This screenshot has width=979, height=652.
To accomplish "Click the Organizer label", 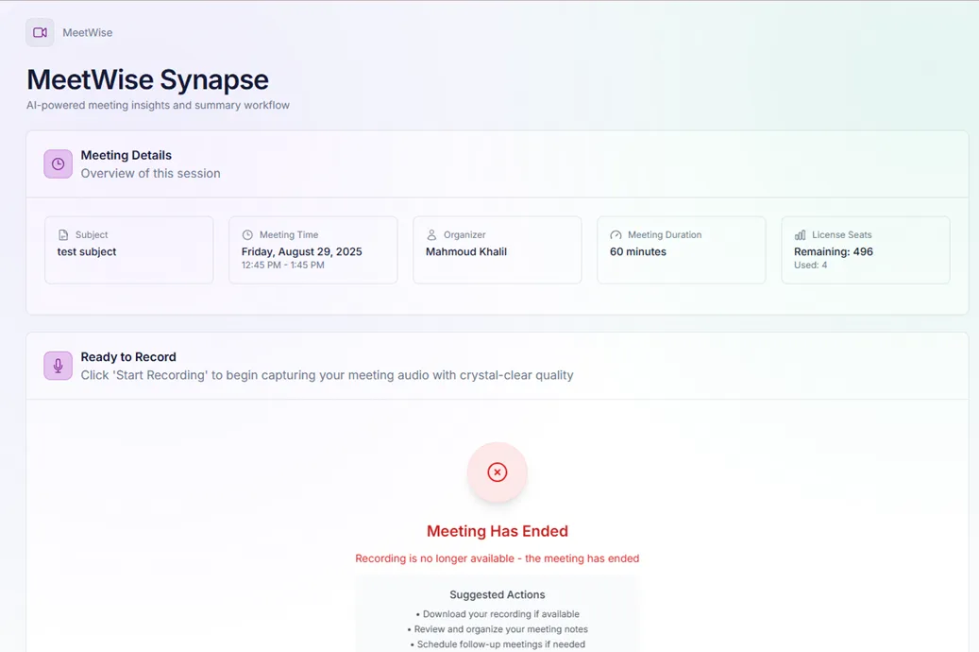I will (464, 234).
